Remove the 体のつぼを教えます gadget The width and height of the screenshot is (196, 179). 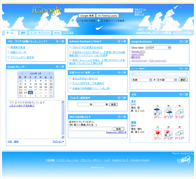125,117
